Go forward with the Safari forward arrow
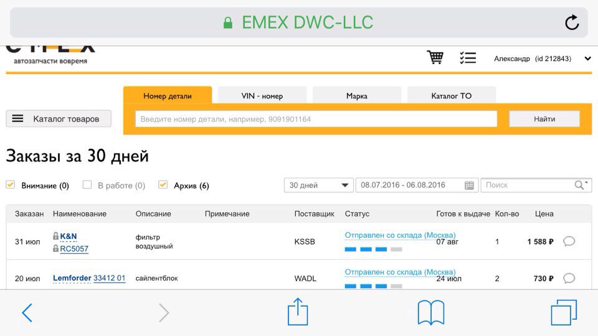Viewport: 598px width, 336px height. point(164,313)
